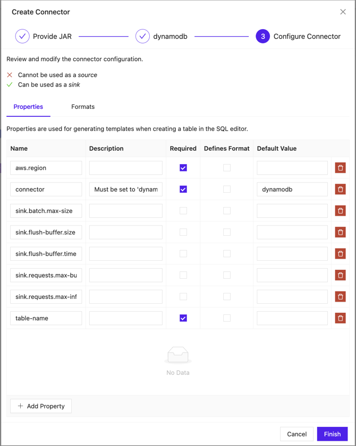Viewport: 356px width, 446px height.
Task: Click the Add Property button
Action: 41,406
